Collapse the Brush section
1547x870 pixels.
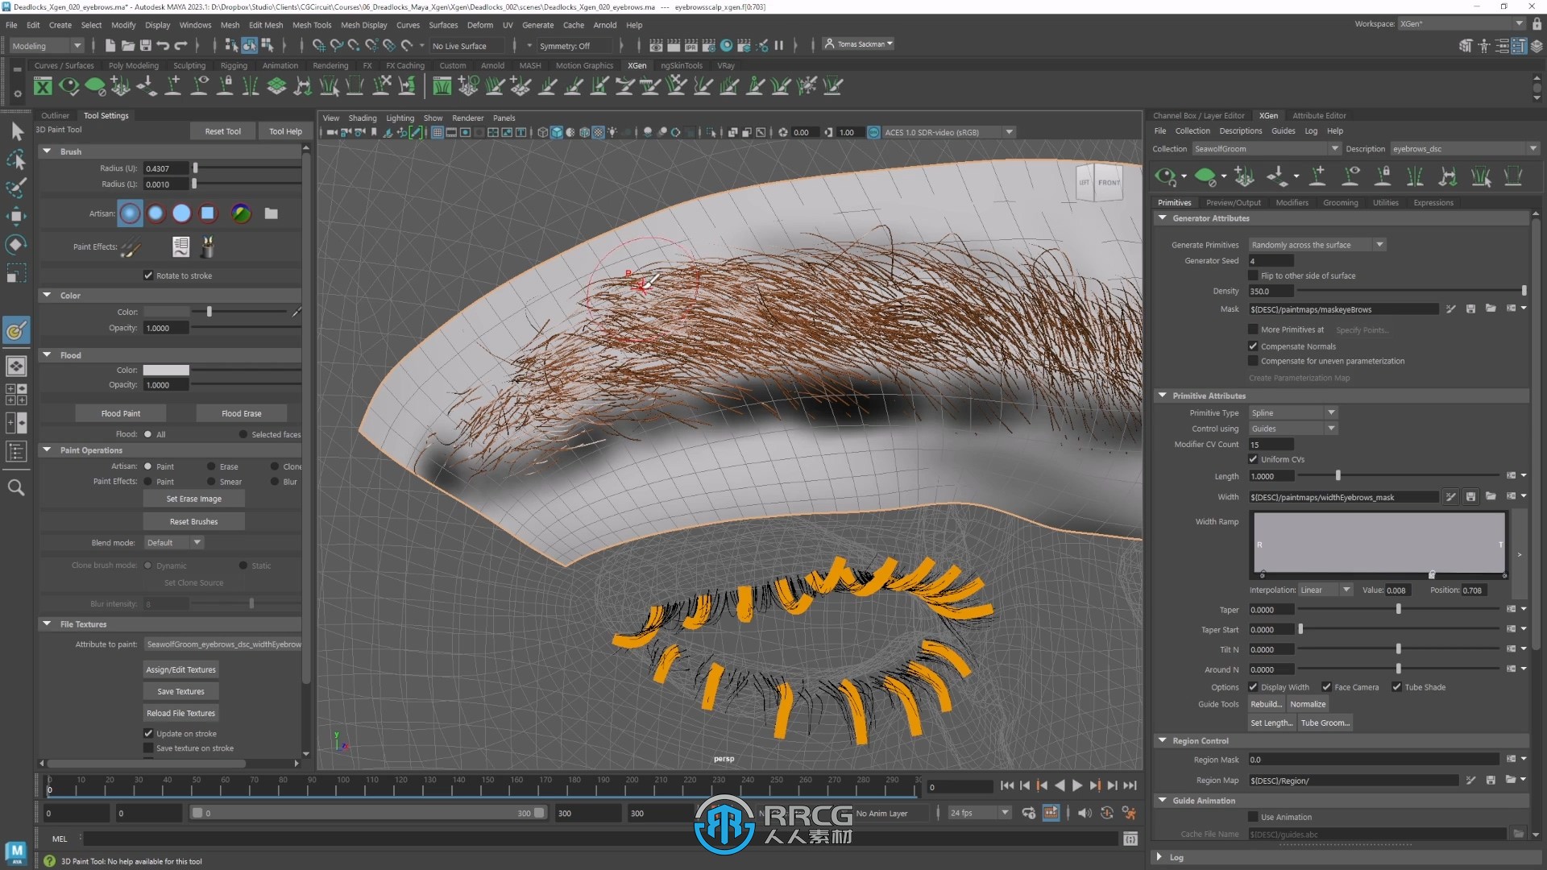click(x=47, y=151)
